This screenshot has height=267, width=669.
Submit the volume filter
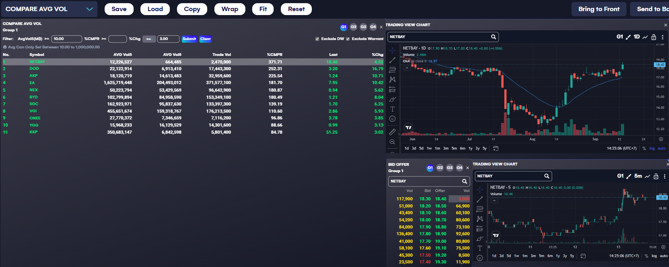(x=189, y=39)
